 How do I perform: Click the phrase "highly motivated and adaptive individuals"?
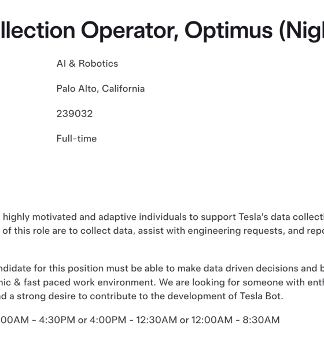coord(94,217)
